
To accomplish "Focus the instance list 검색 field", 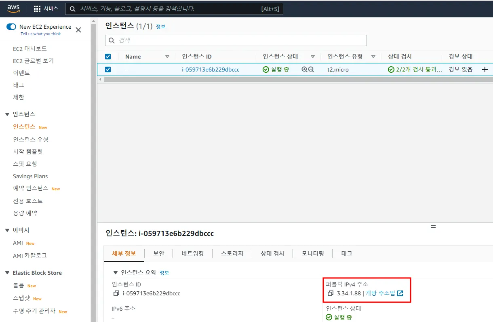I will tap(236, 40).
